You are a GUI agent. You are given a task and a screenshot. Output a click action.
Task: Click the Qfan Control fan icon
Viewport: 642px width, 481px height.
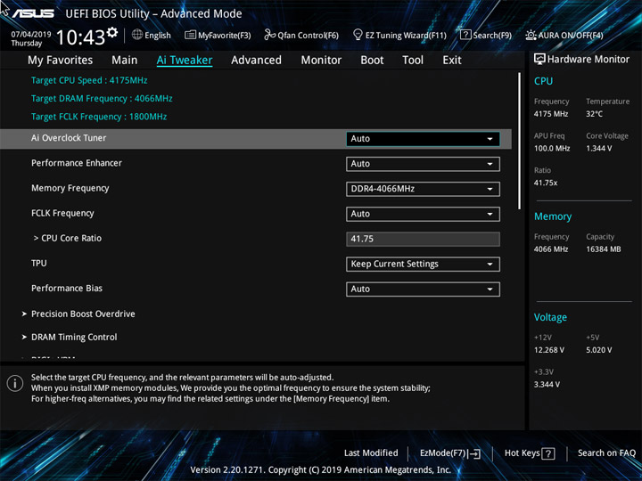(269, 35)
